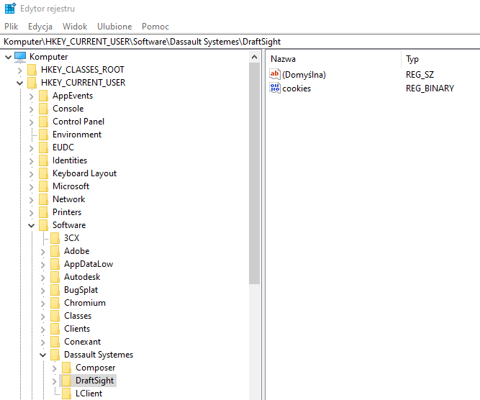Click the cookies binary value icon
This screenshot has height=400, width=480.
click(x=275, y=88)
